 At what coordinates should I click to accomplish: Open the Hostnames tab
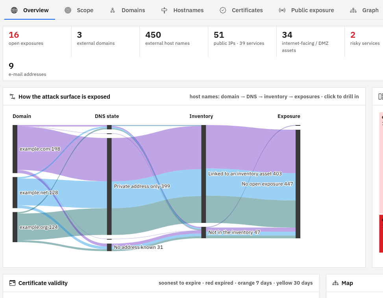[x=182, y=10]
